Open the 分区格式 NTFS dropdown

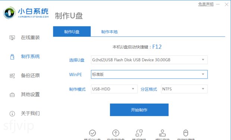[x=184, y=89]
